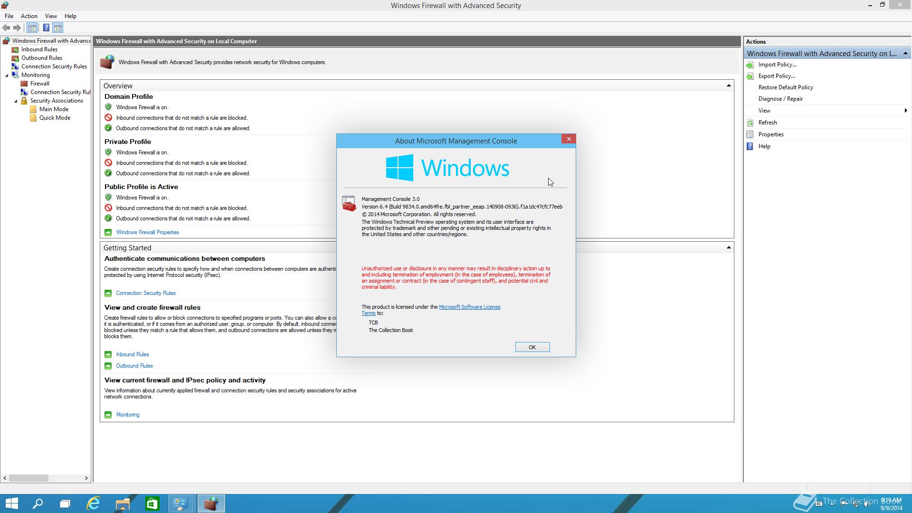The height and width of the screenshot is (513, 912).
Task: Click the Windows Firewall taskbar button
Action: coord(211,503)
